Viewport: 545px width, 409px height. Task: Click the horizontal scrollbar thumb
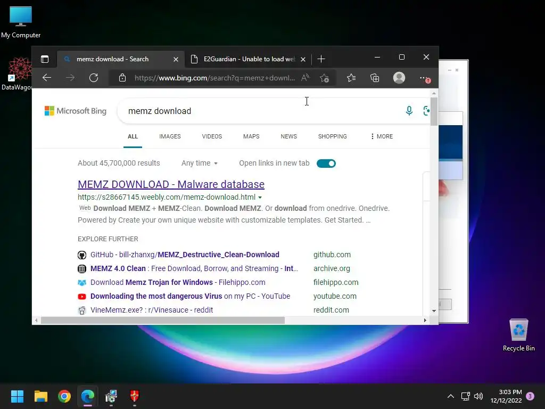click(163, 320)
